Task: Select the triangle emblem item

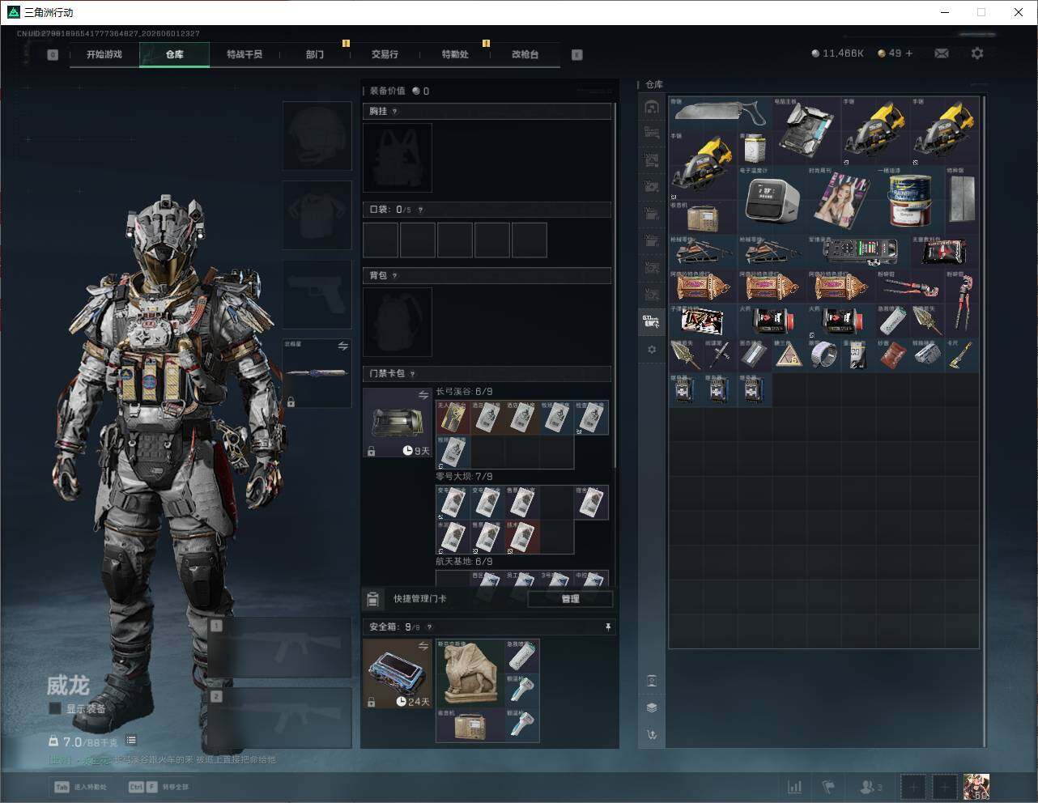Action: coord(789,355)
